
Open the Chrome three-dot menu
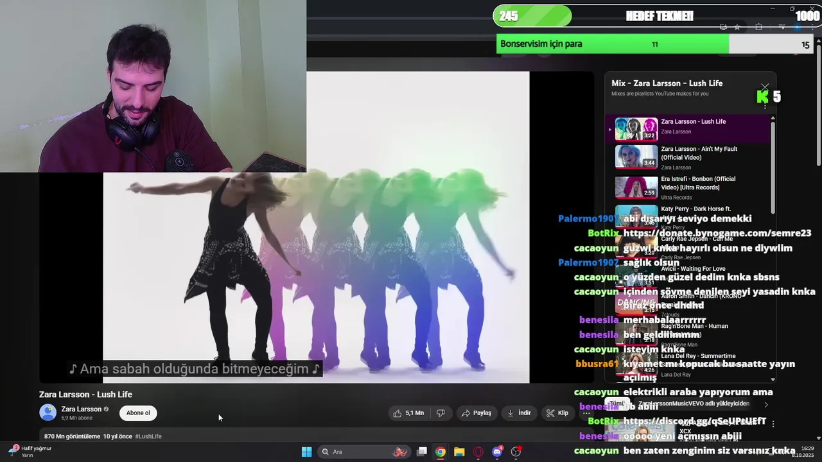click(x=812, y=27)
